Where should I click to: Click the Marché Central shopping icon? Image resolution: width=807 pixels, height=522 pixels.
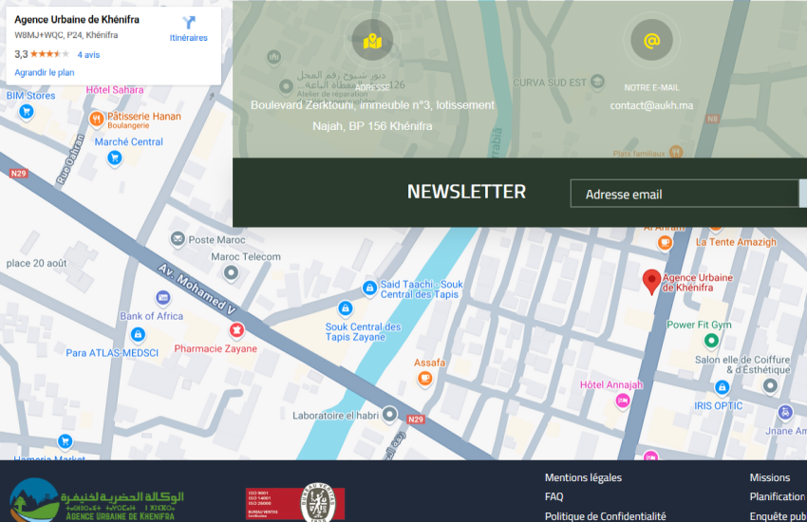[x=115, y=158]
